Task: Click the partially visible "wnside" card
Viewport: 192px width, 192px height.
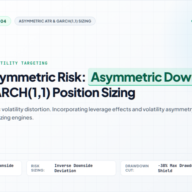Action: click(x=11, y=168)
